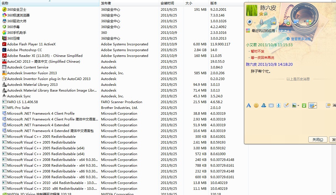Screen dimensions: 336x195
Task: Click the 360杀毒 shield icon
Action: pyautogui.click(x=4, y=27)
